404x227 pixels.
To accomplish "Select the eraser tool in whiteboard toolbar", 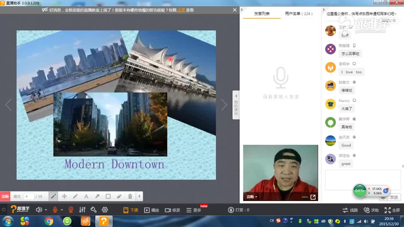I will coord(119,196).
